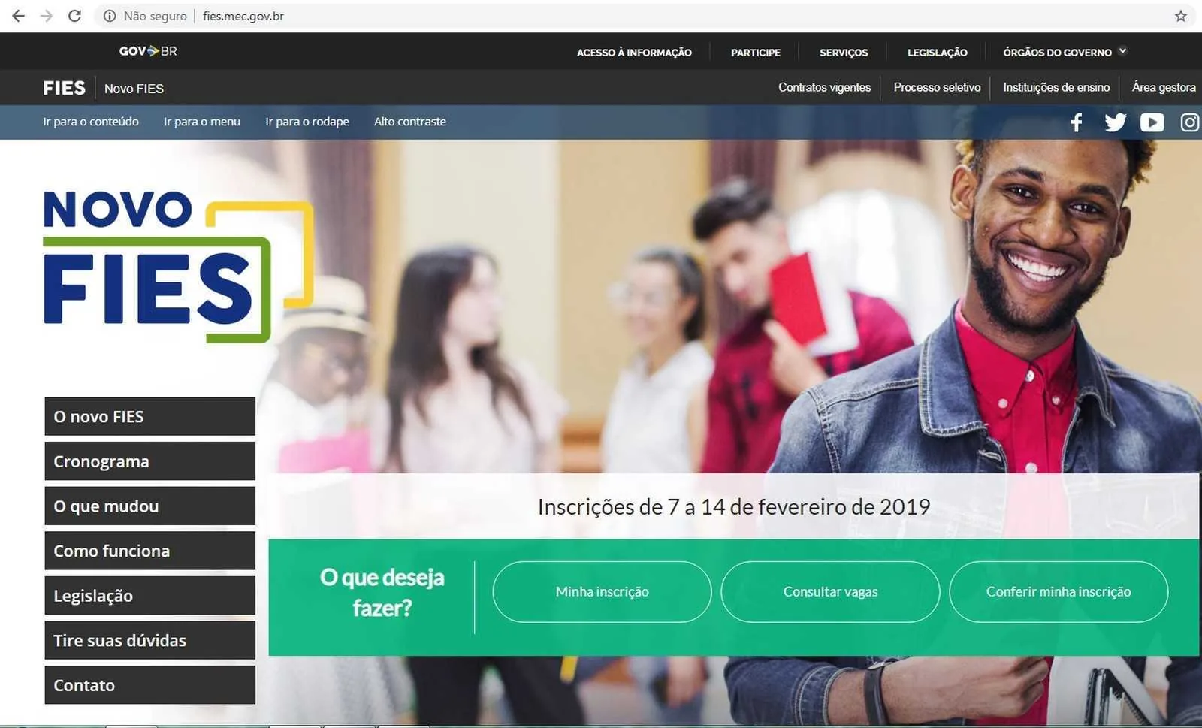Click the site info icon beside Não seguro

(x=110, y=16)
